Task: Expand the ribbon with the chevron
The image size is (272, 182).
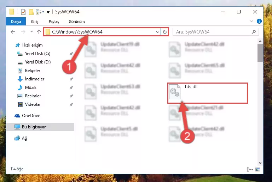Action: click(251, 21)
